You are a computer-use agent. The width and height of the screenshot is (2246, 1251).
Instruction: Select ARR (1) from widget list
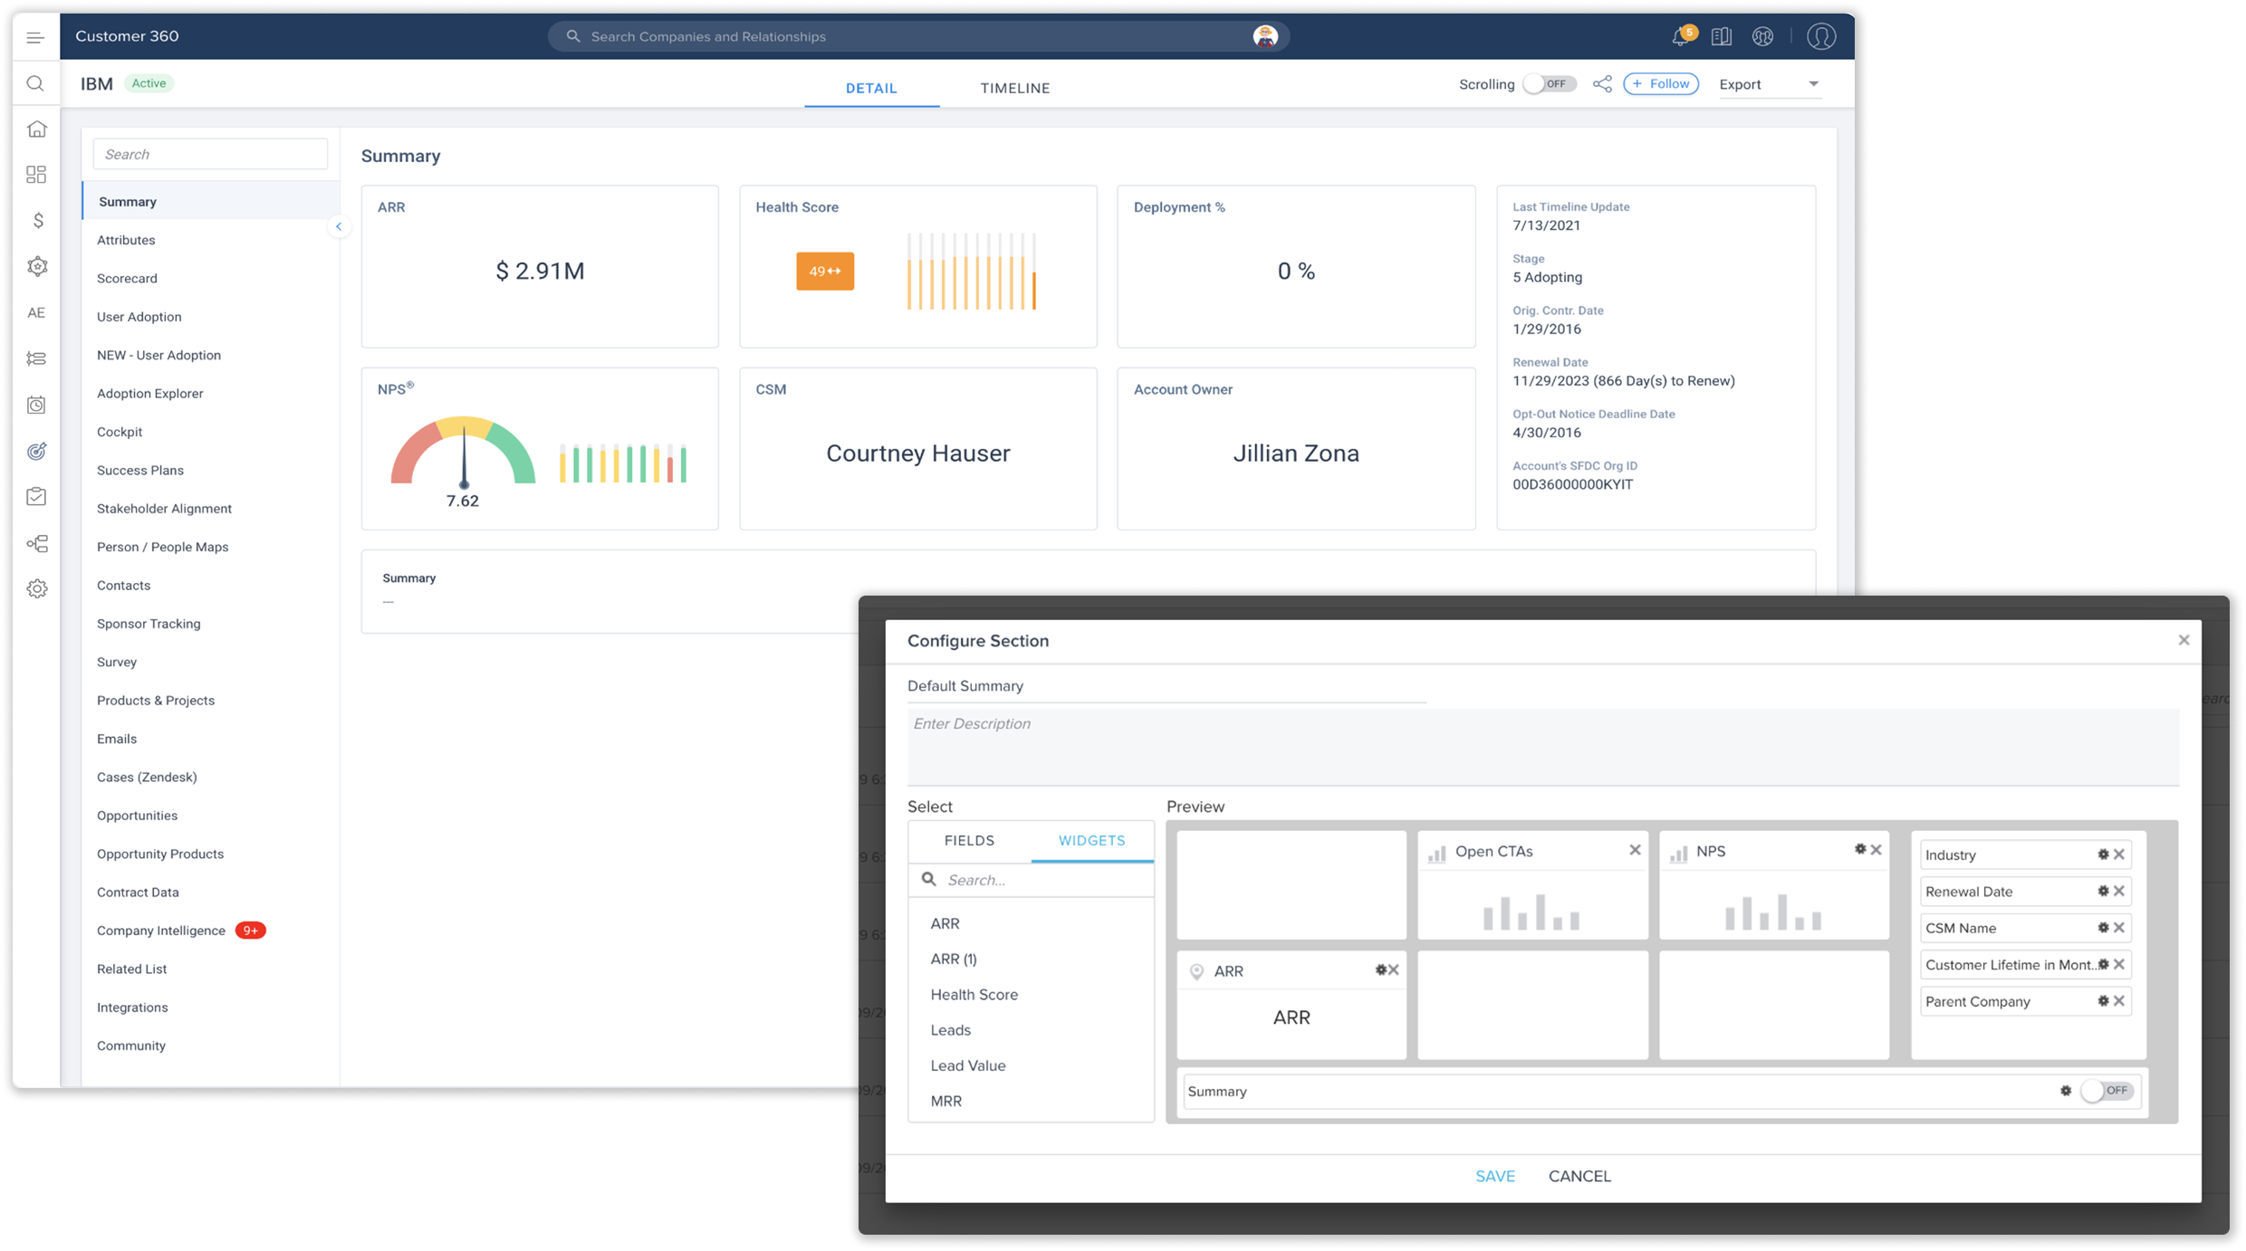pyautogui.click(x=953, y=959)
